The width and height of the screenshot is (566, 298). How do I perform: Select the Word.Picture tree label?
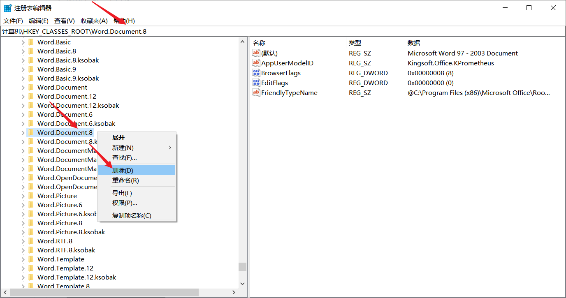pos(57,196)
